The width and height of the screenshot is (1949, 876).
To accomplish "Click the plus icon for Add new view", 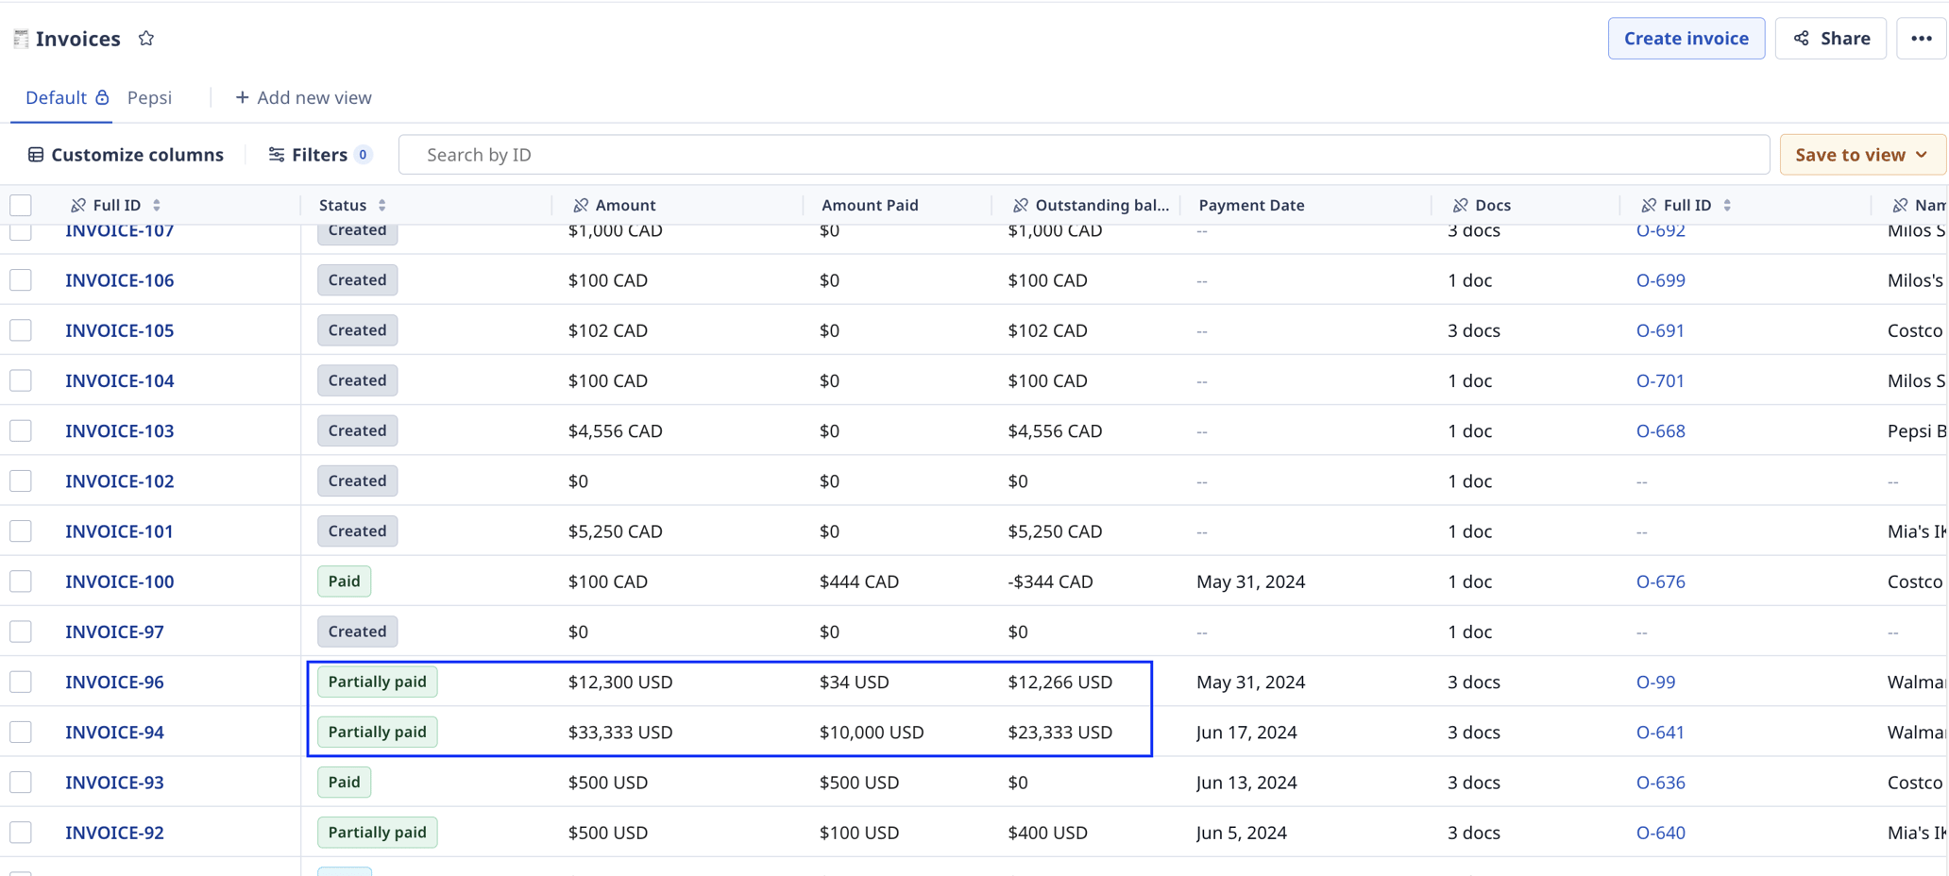I will 242,97.
